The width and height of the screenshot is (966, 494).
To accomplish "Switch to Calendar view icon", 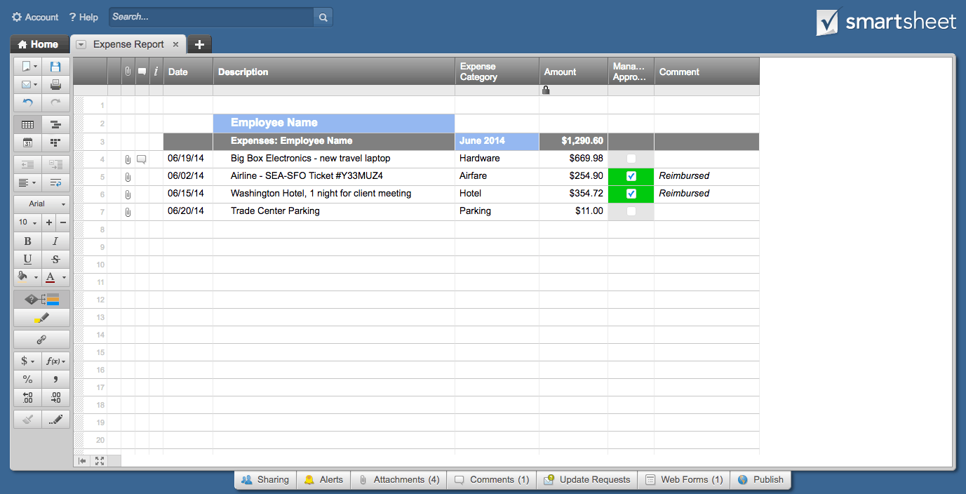I will [27, 142].
